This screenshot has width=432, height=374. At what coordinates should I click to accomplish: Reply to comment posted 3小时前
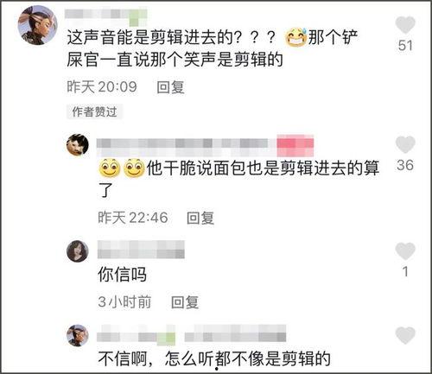[185, 302]
